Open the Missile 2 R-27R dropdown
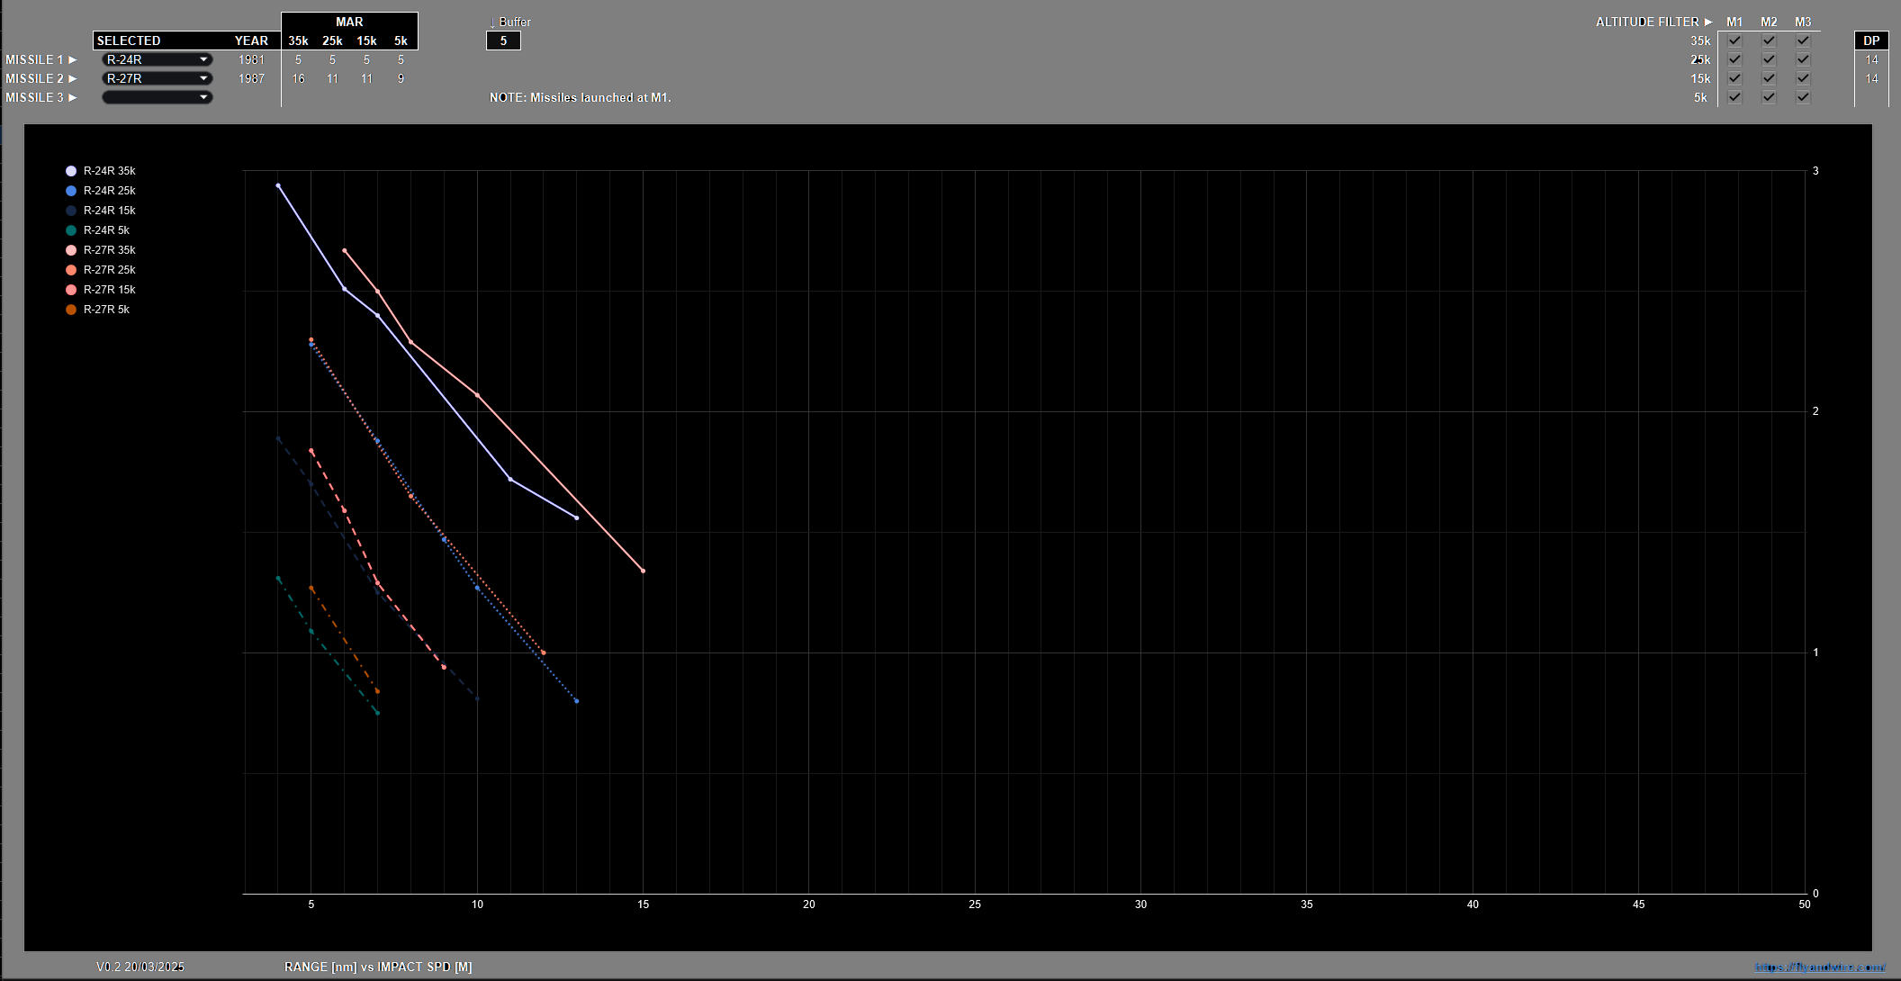Viewport: 1901px width, 981px height. point(157,78)
